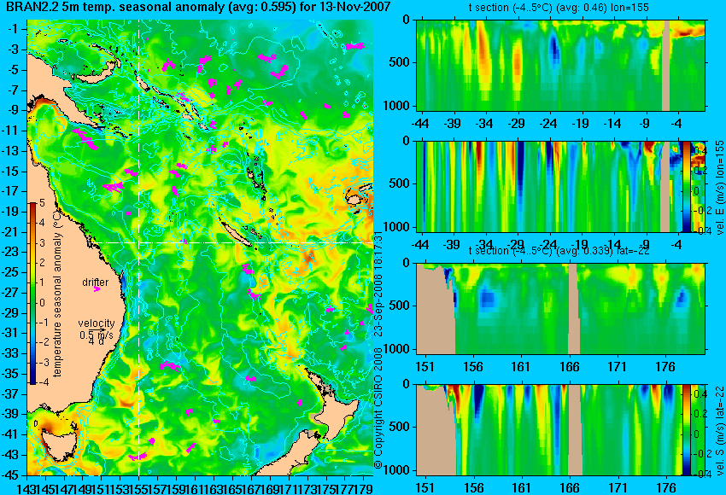Click the 'vel. E (m/s) lon=155' vertical label

pos(719,188)
